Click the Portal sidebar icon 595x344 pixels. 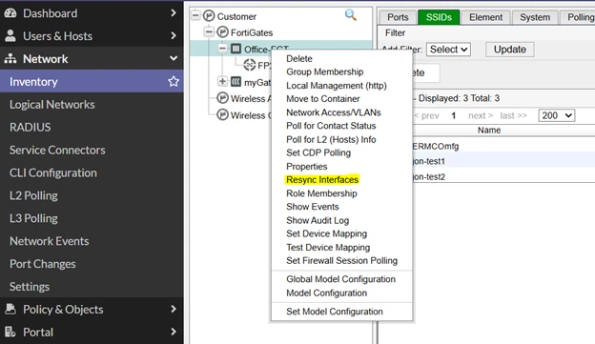point(10,332)
